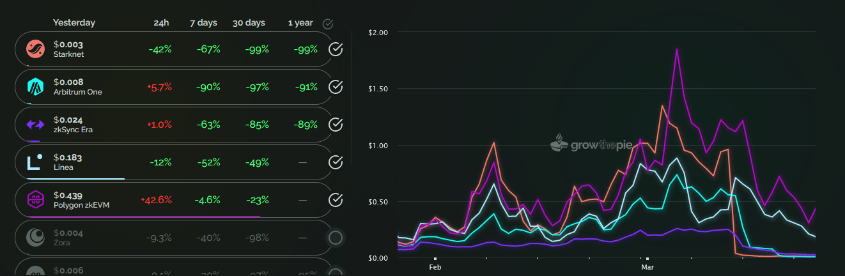The width and height of the screenshot is (845, 276).
Task: Click the greyed-out Zora moon icon
Action: coord(35,237)
